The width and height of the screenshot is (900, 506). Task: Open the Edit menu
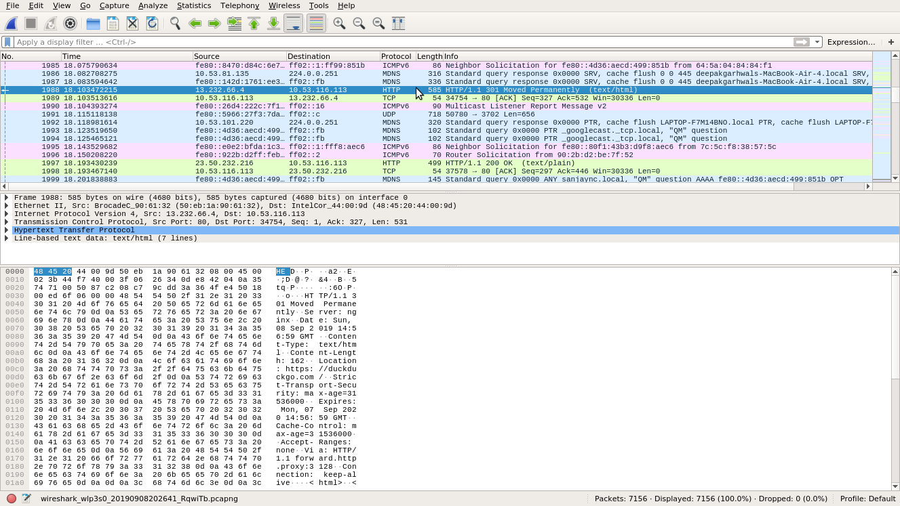36,5
